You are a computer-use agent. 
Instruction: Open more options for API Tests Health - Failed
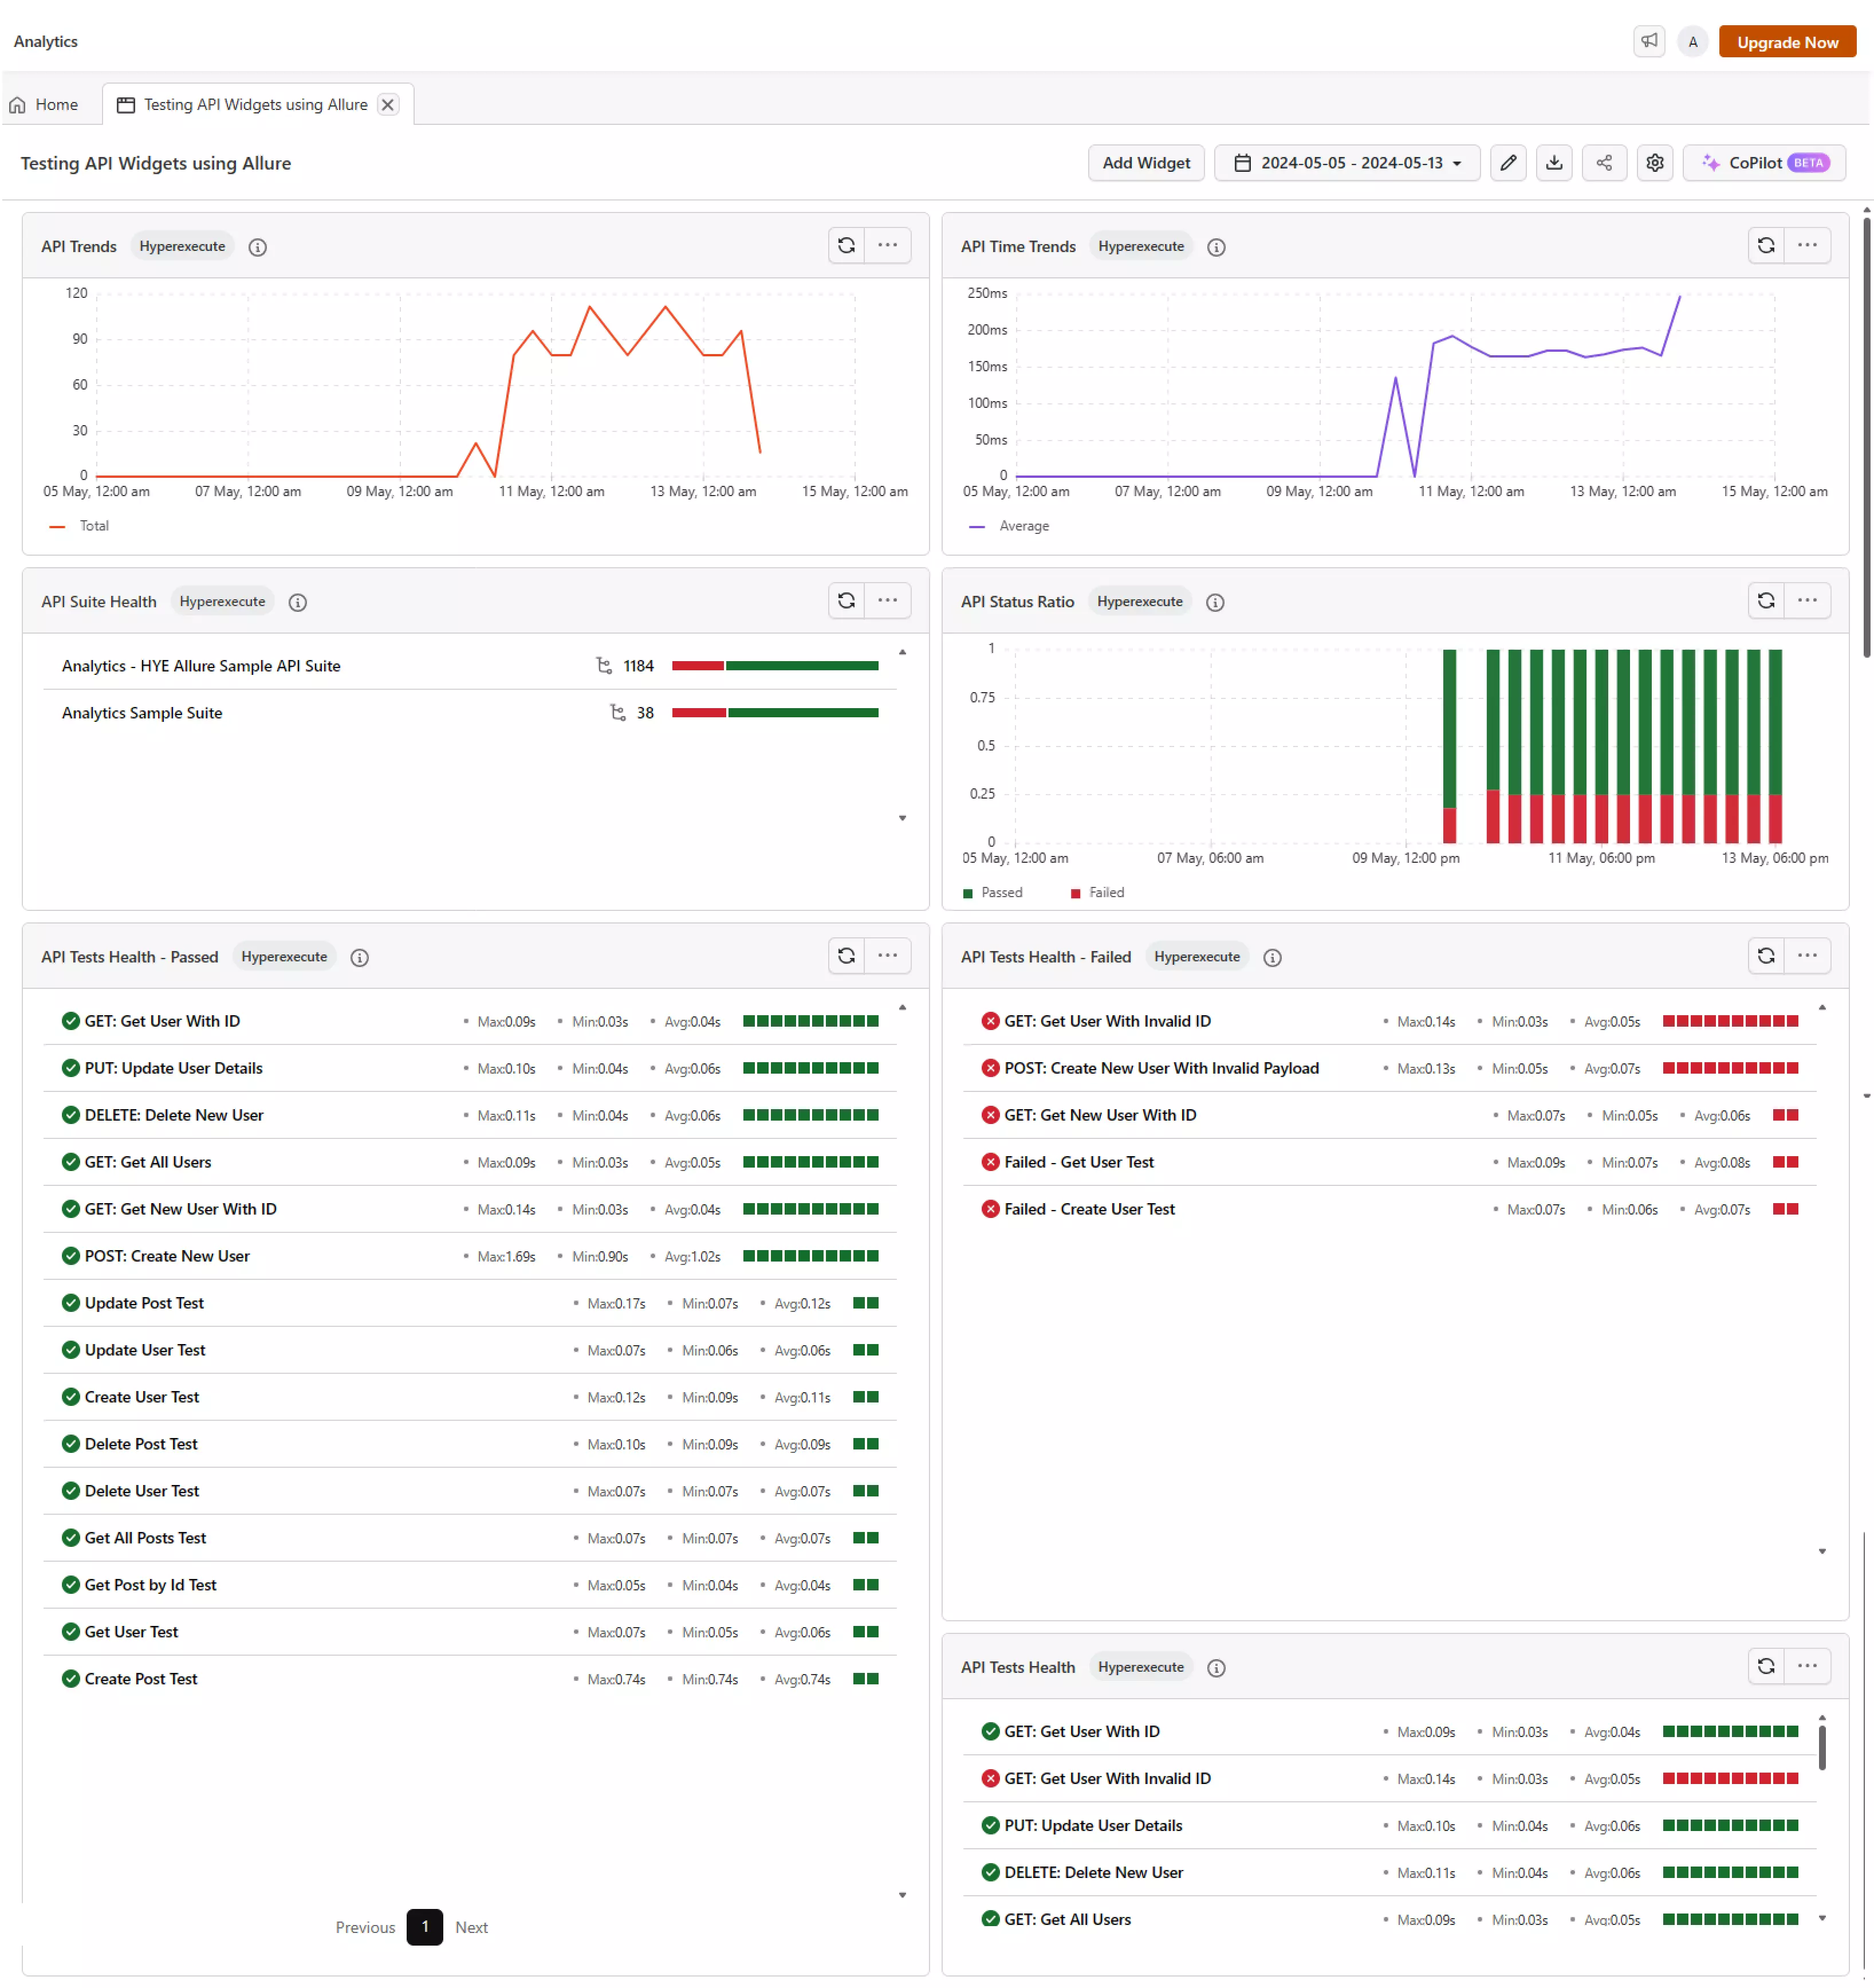pyautogui.click(x=1806, y=955)
